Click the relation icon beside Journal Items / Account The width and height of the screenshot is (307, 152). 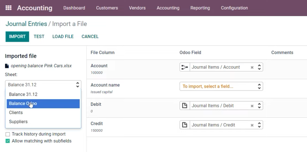(185, 67)
